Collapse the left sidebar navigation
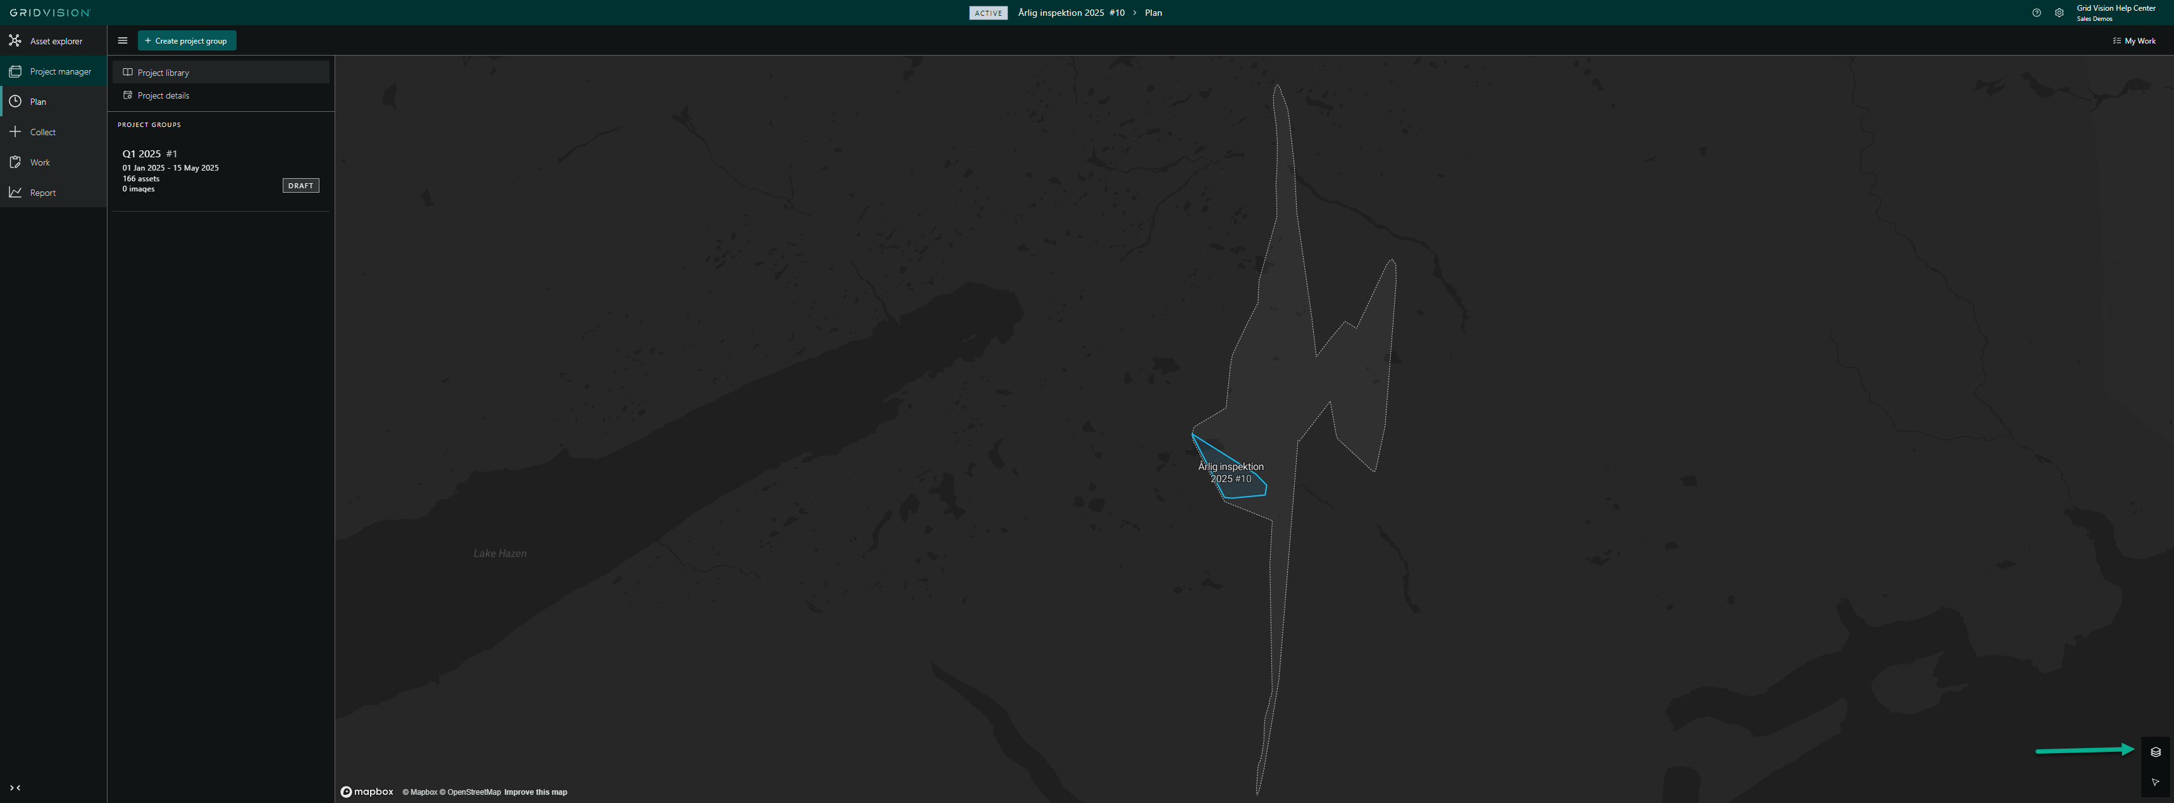This screenshot has width=2174, height=803. coord(15,787)
